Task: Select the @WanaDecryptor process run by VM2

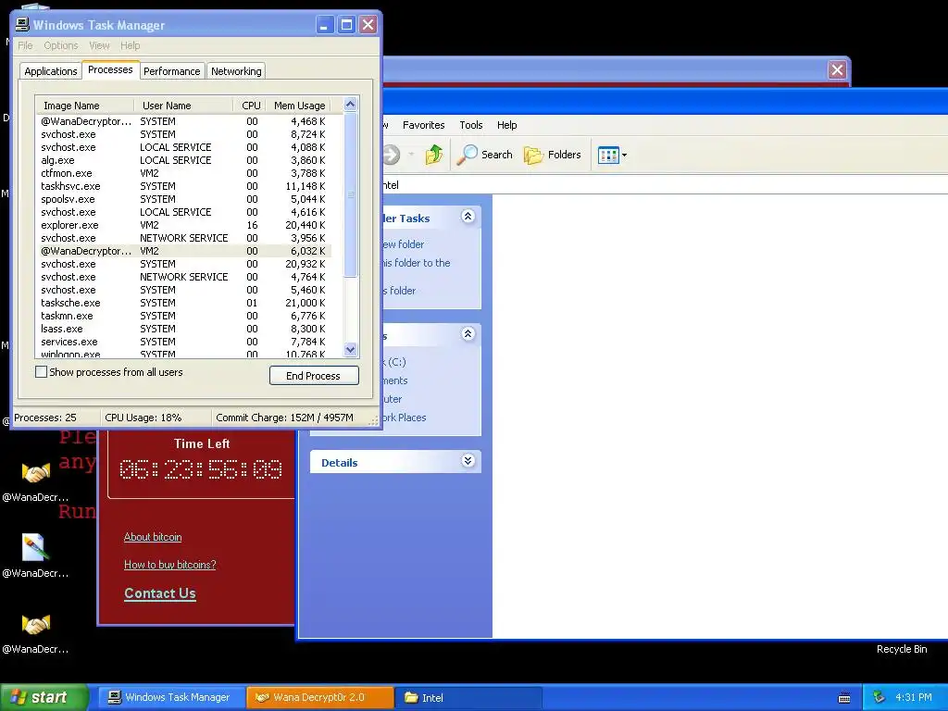Action: [183, 251]
